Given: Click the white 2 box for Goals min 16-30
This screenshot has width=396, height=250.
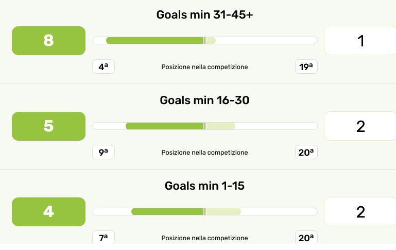Looking at the screenshot, I should (x=360, y=126).
